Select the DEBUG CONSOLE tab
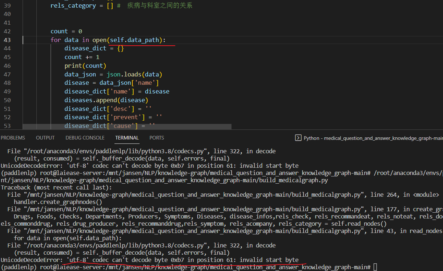Viewport: 443px width, 271px height. point(85,138)
